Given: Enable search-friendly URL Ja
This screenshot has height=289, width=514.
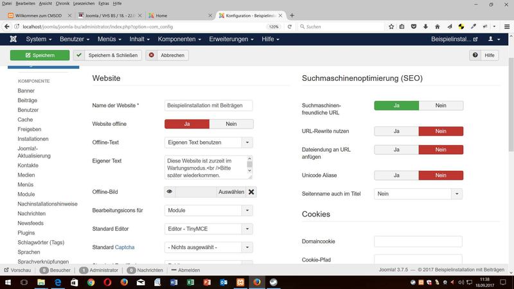Looking at the screenshot, I should click(x=396, y=105).
